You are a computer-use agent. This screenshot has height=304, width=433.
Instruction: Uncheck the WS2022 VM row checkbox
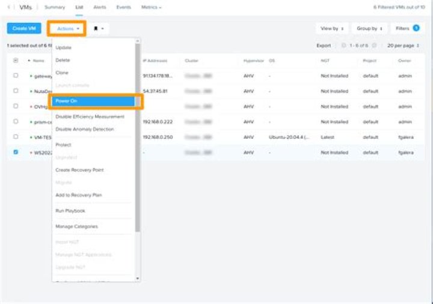(x=16, y=152)
